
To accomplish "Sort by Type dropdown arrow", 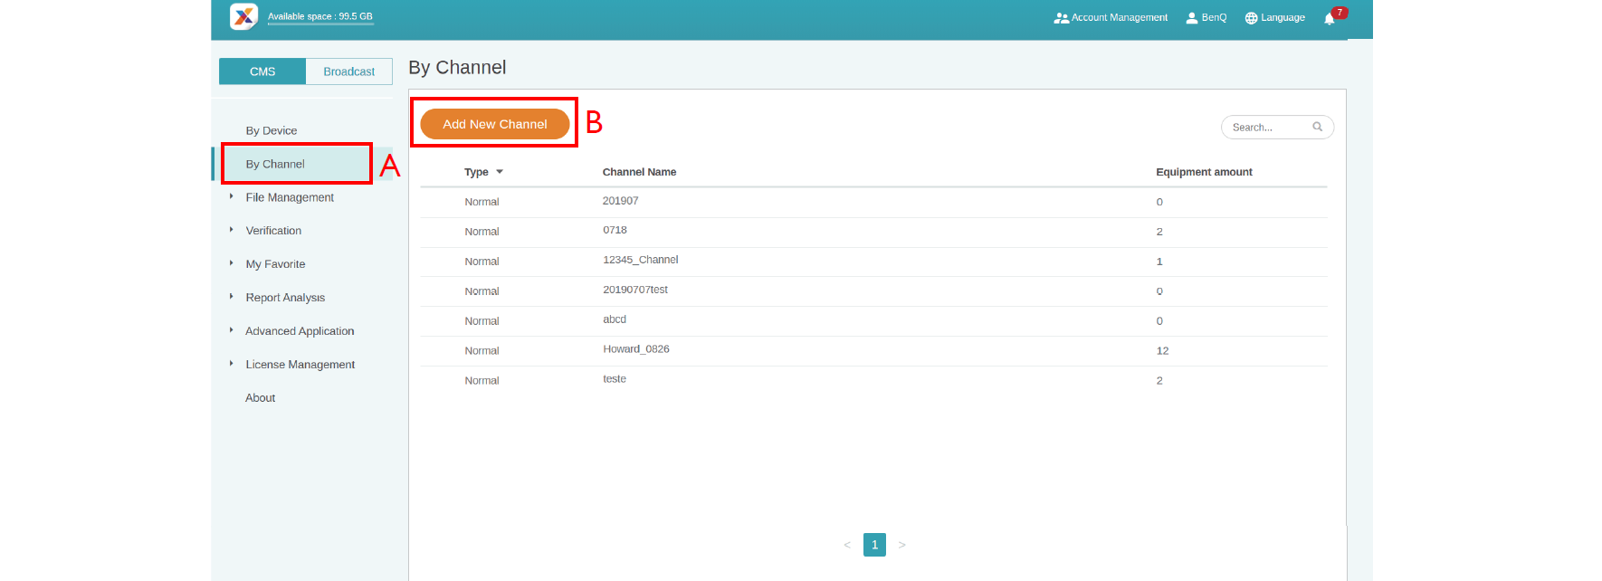I will pos(500,172).
